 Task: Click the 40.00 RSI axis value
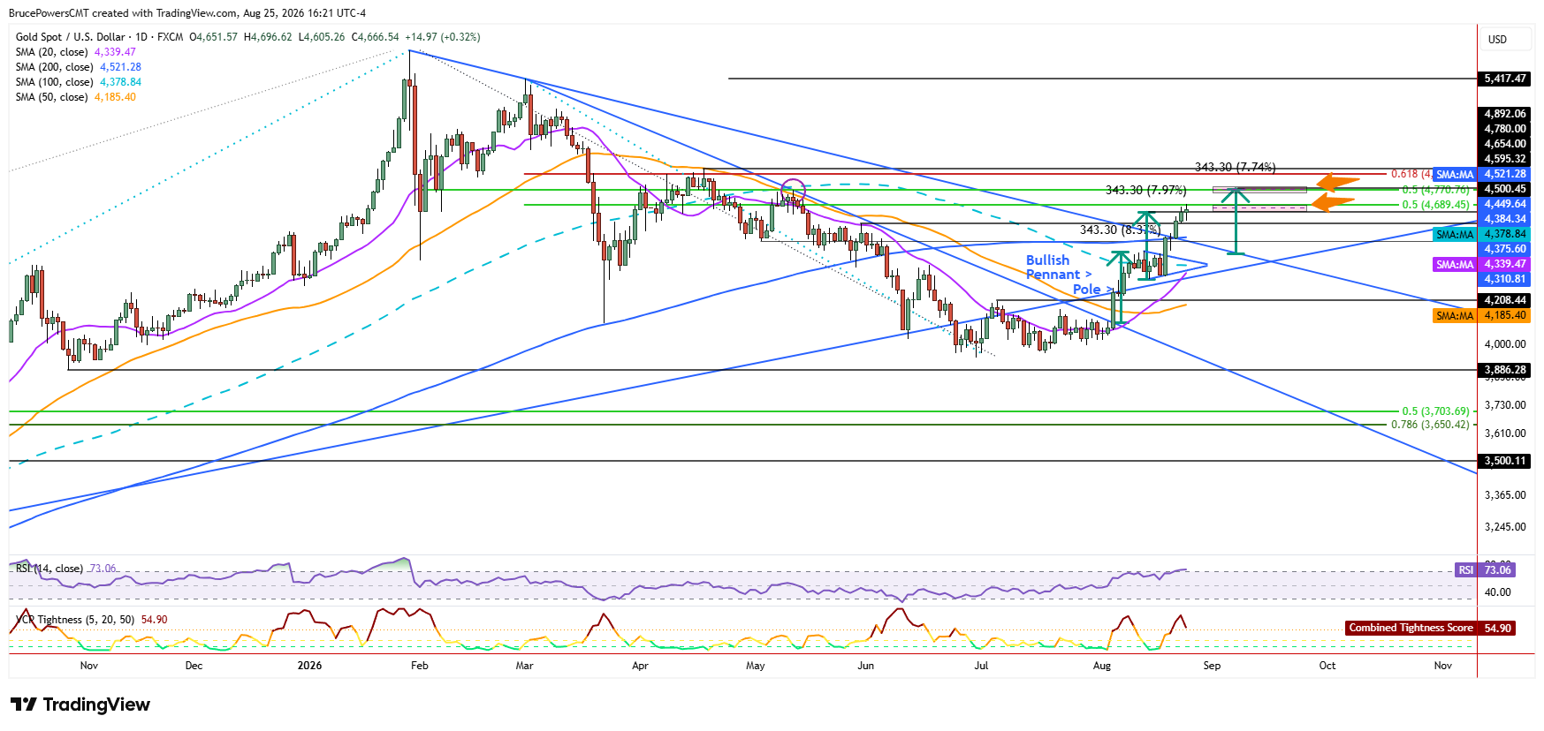coord(1497,592)
